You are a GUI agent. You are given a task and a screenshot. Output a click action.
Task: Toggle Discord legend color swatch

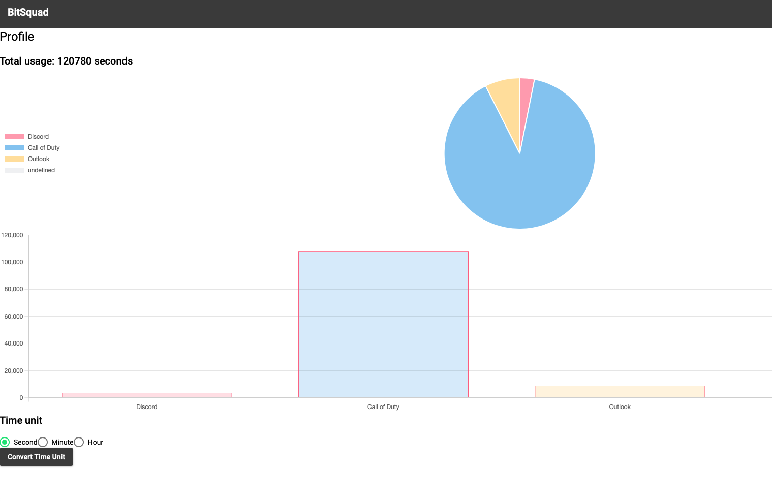15,137
